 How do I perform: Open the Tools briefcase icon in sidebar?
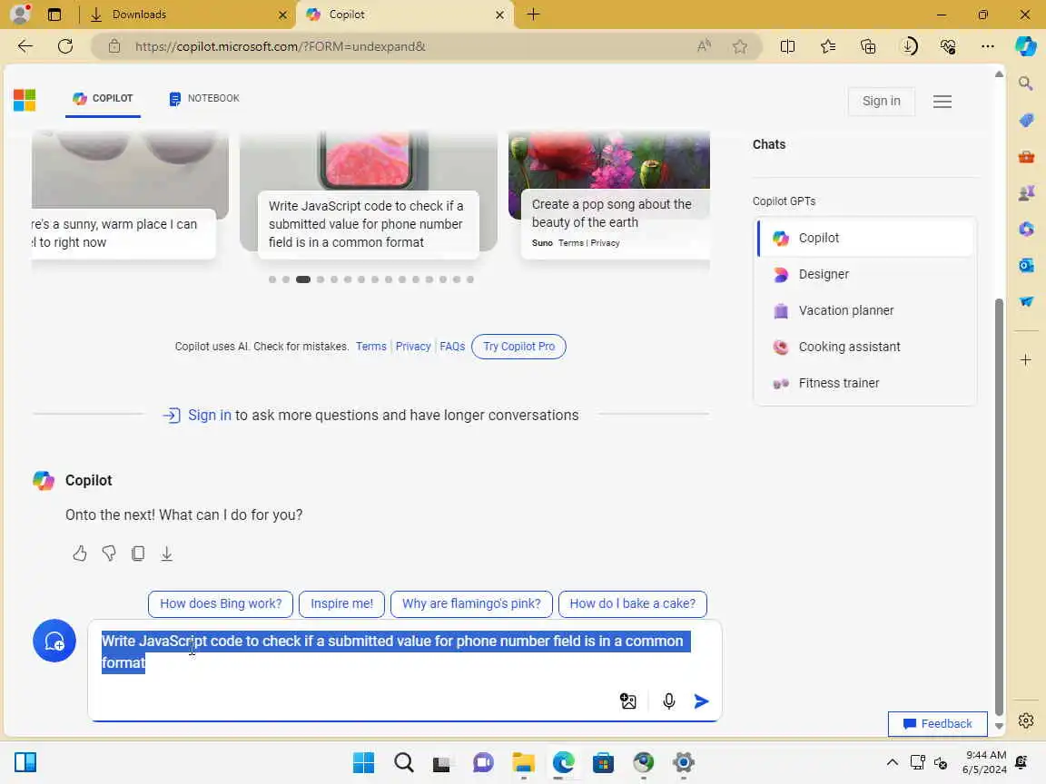point(1026,156)
